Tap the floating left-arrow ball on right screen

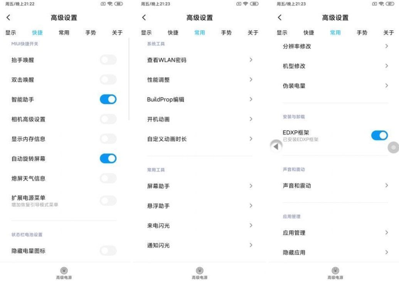[276, 146]
